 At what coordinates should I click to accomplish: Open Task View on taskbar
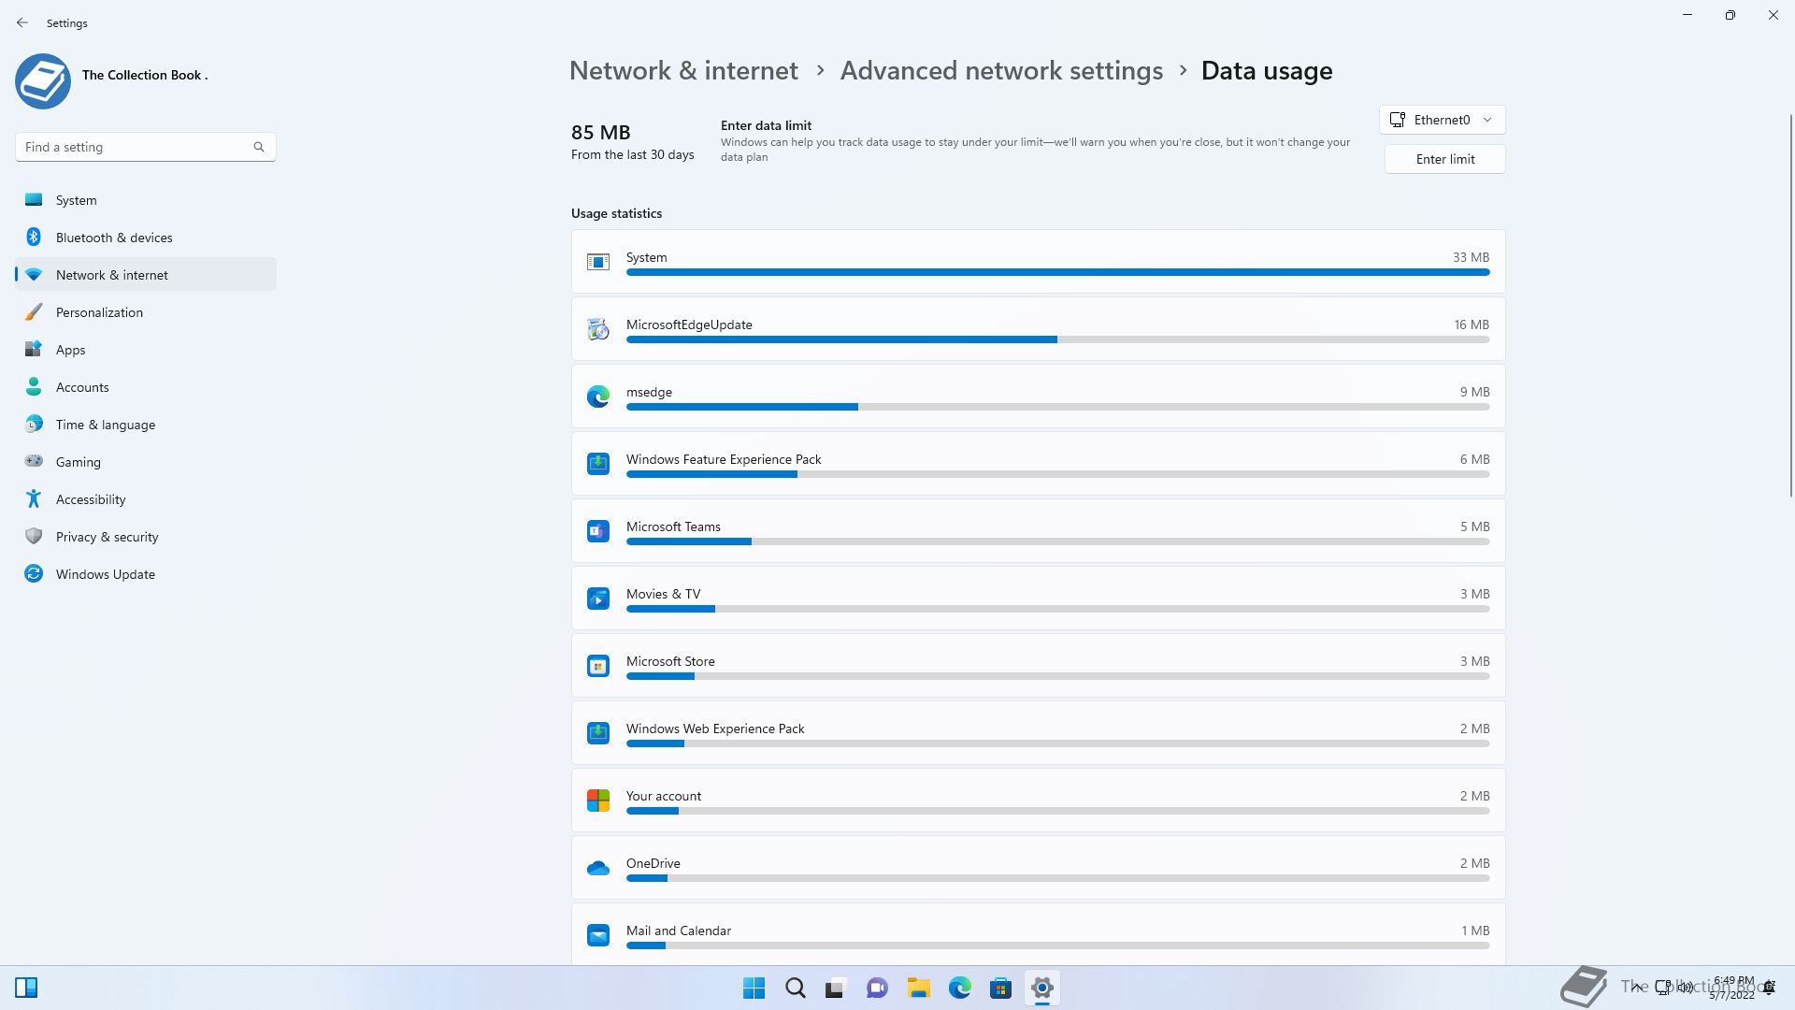pos(836,988)
